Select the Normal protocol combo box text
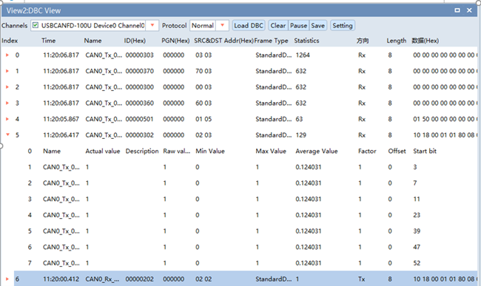 [x=203, y=25]
